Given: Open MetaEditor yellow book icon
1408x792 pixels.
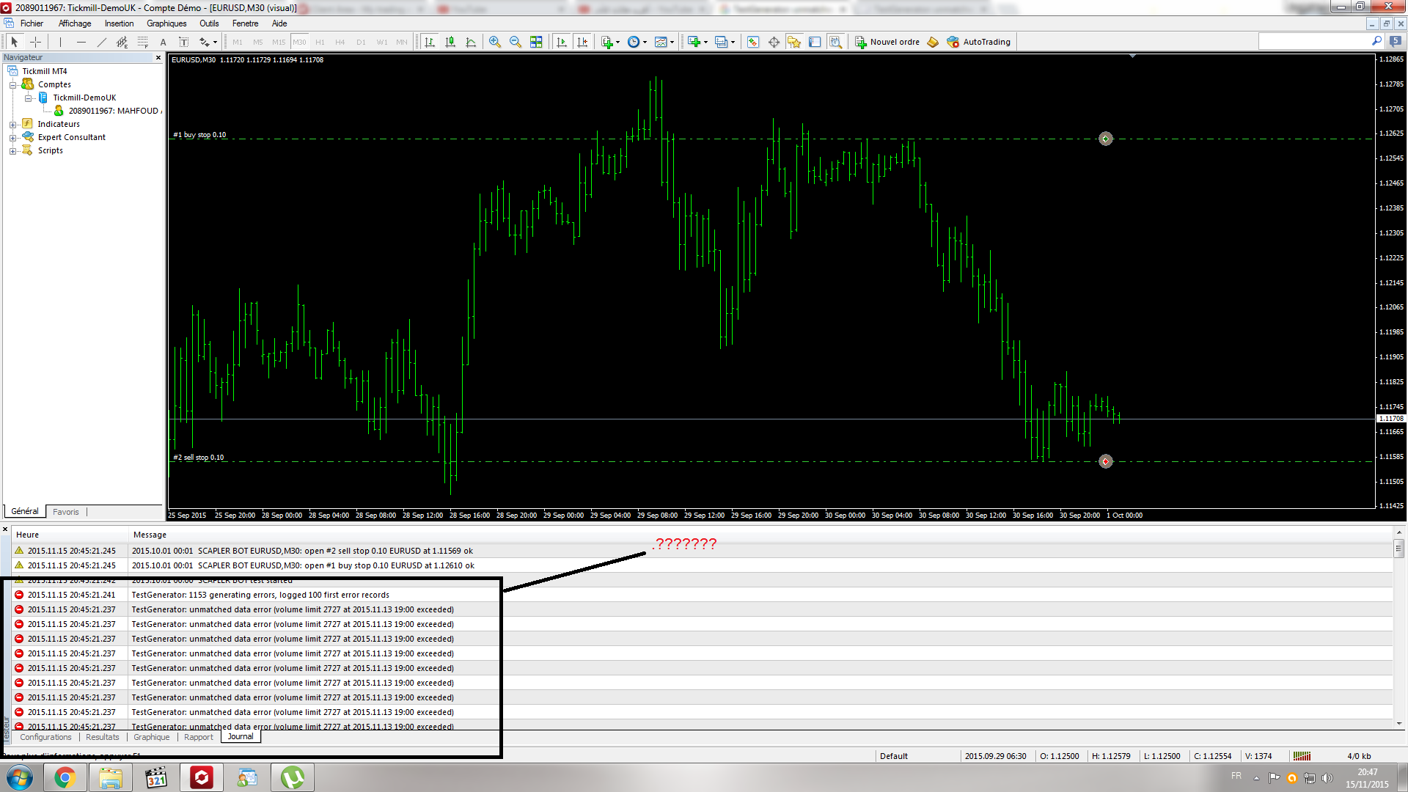Looking at the screenshot, I should point(933,42).
